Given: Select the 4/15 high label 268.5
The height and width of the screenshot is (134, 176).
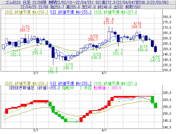Looking at the screenshot, I should (x=137, y=27).
